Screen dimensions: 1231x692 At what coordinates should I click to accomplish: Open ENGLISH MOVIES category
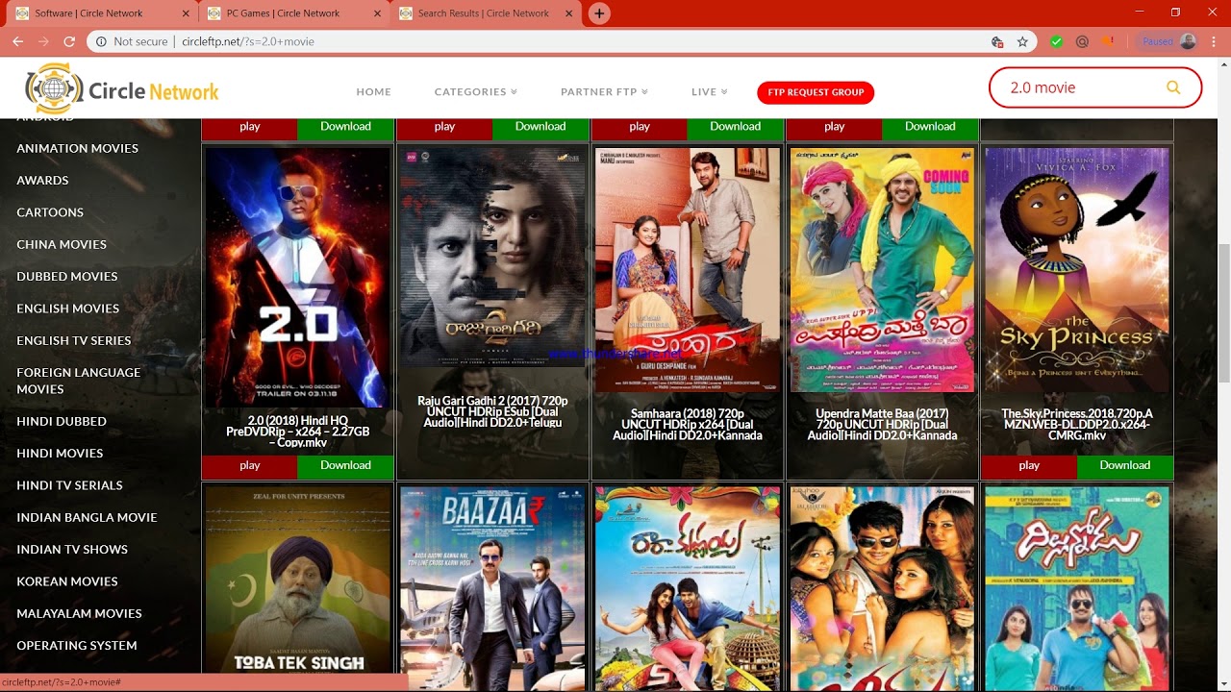click(x=67, y=309)
